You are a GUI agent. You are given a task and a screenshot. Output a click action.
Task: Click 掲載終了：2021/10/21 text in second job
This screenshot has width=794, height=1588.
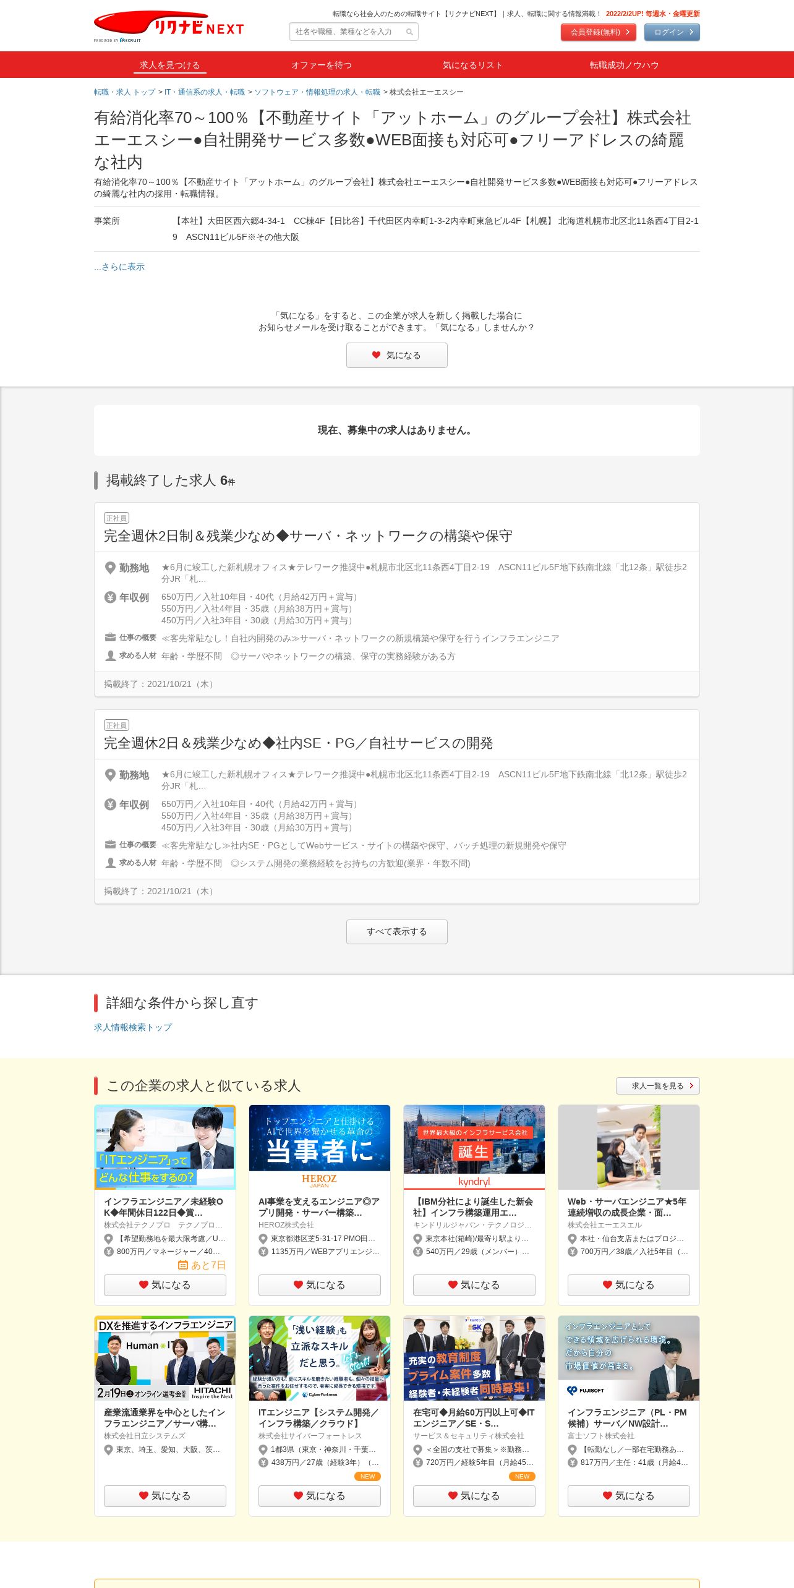coord(160,891)
